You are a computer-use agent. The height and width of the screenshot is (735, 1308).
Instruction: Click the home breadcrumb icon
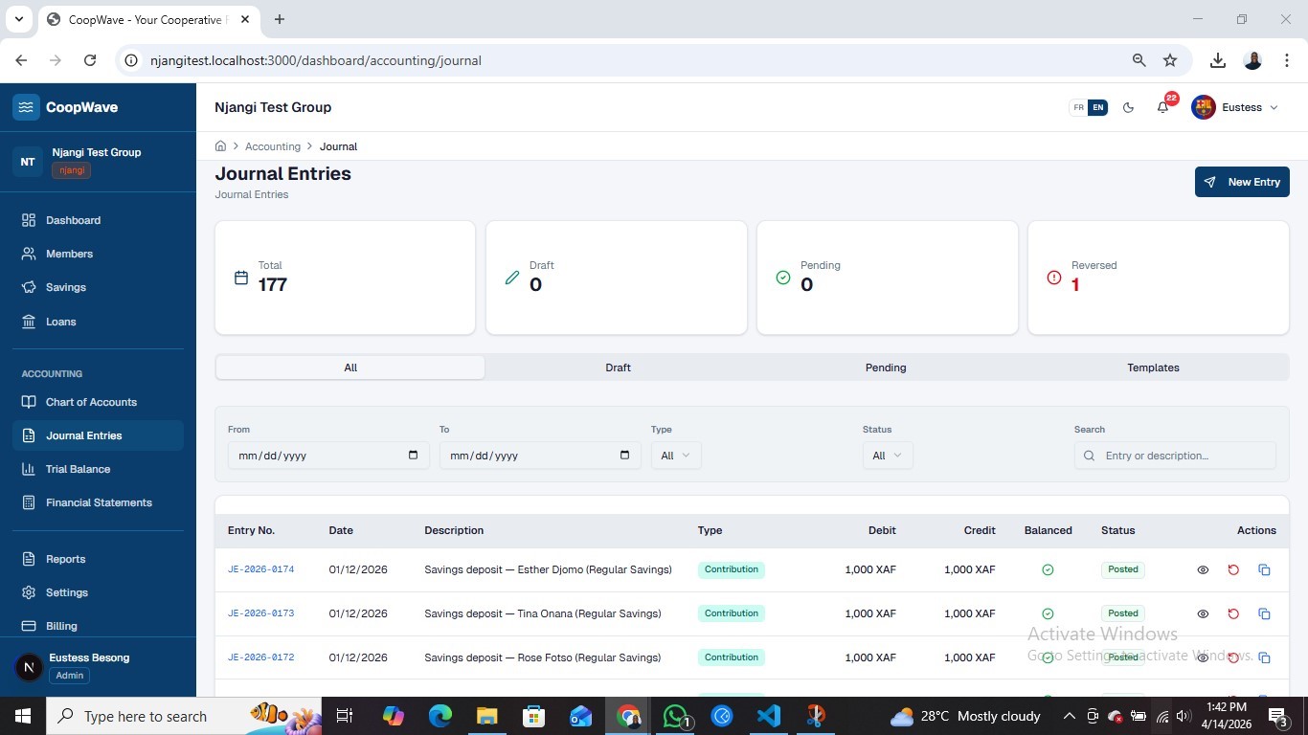[x=220, y=146]
